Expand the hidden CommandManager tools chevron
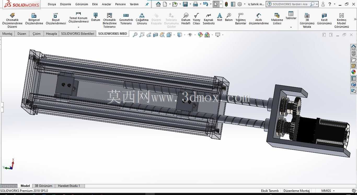Image resolution: width=357 pixels, height=195 pixels. (355, 19)
